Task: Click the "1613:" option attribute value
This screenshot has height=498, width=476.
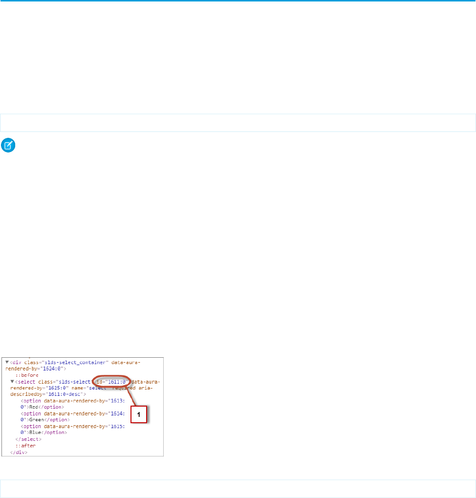Action: (x=117, y=401)
